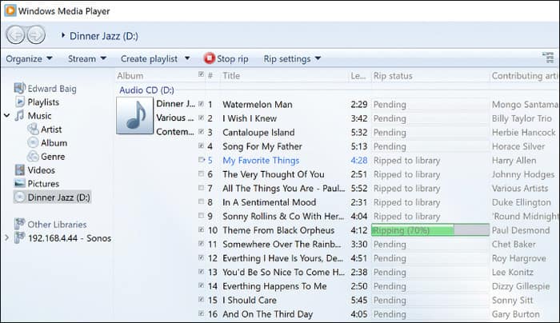This screenshot has height=323, width=560.
Task: Click the Dinner Jazz CD disc icon
Action: (x=20, y=197)
